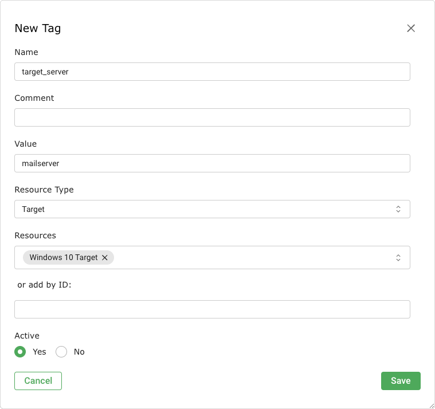Remove the Windows 10 Target chip
This screenshot has width=435, height=409.
tap(105, 258)
